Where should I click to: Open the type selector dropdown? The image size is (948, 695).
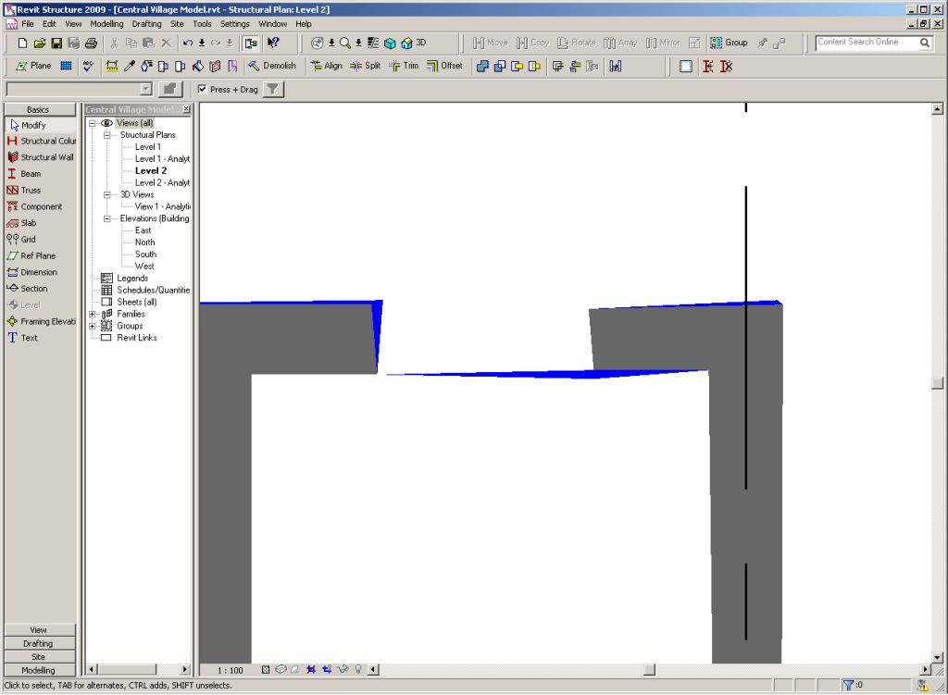pos(145,90)
